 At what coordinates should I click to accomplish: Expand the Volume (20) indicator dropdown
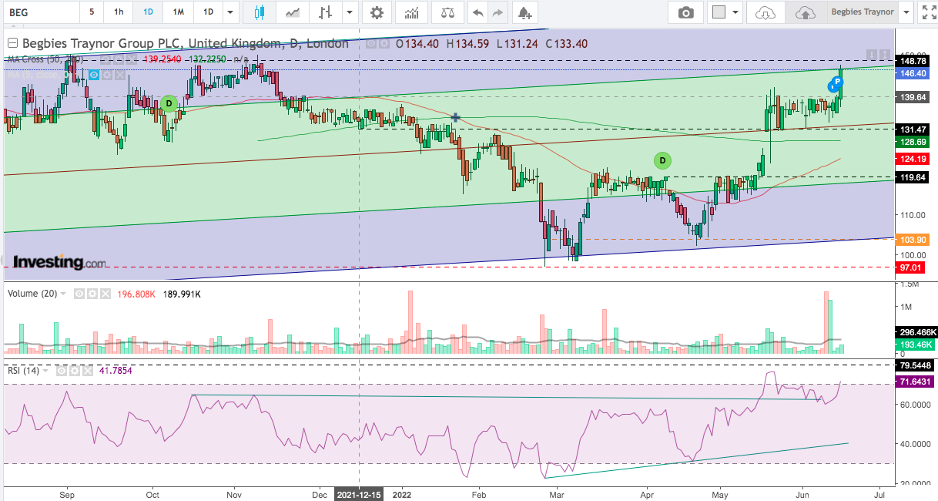point(64,294)
